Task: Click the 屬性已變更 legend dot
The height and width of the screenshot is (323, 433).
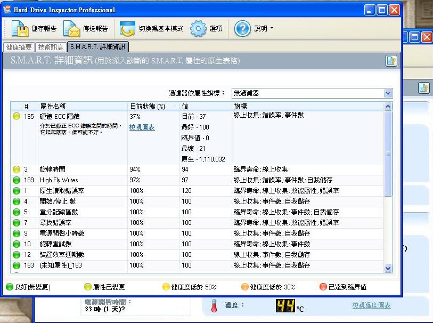Action: (x=88, y=287)
